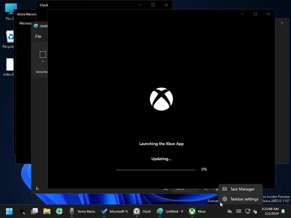Image resolution: width=291 pixels, height=218 pixels.
Task: Open Task Manager from the context menu
Action: point(240,189)
